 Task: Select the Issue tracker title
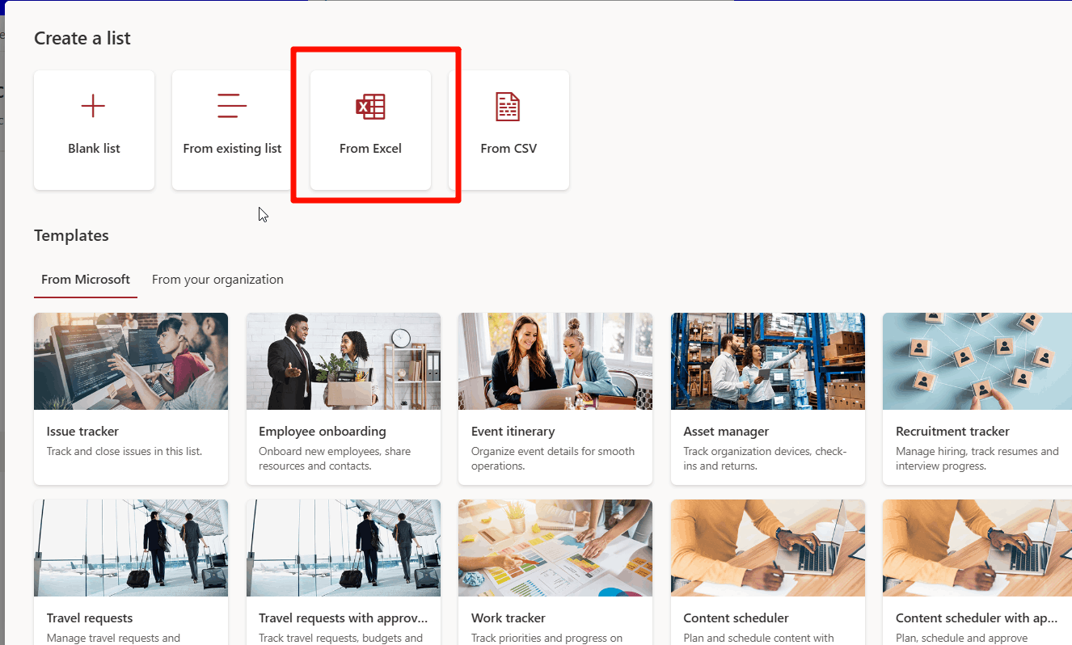82,432
